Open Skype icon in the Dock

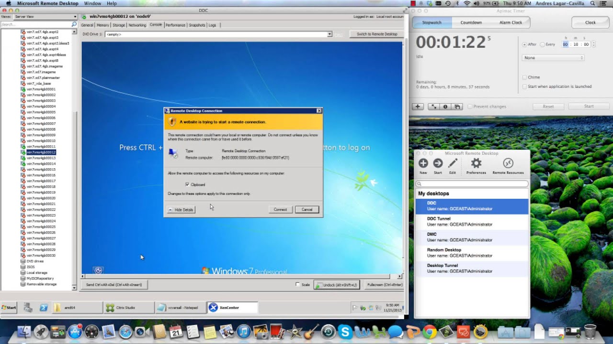tap(345, 331)
